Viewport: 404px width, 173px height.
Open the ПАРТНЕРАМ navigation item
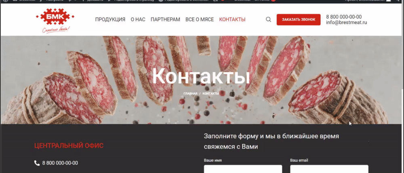(165, 19)
